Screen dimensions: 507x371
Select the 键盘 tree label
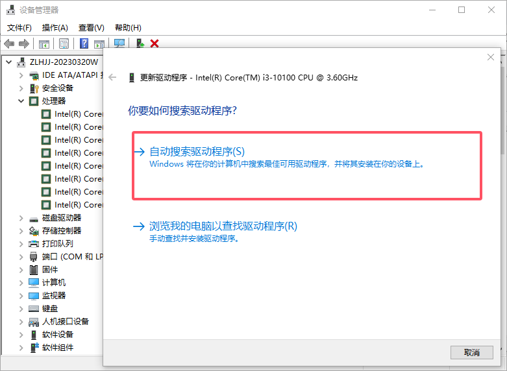pos(50,309)
